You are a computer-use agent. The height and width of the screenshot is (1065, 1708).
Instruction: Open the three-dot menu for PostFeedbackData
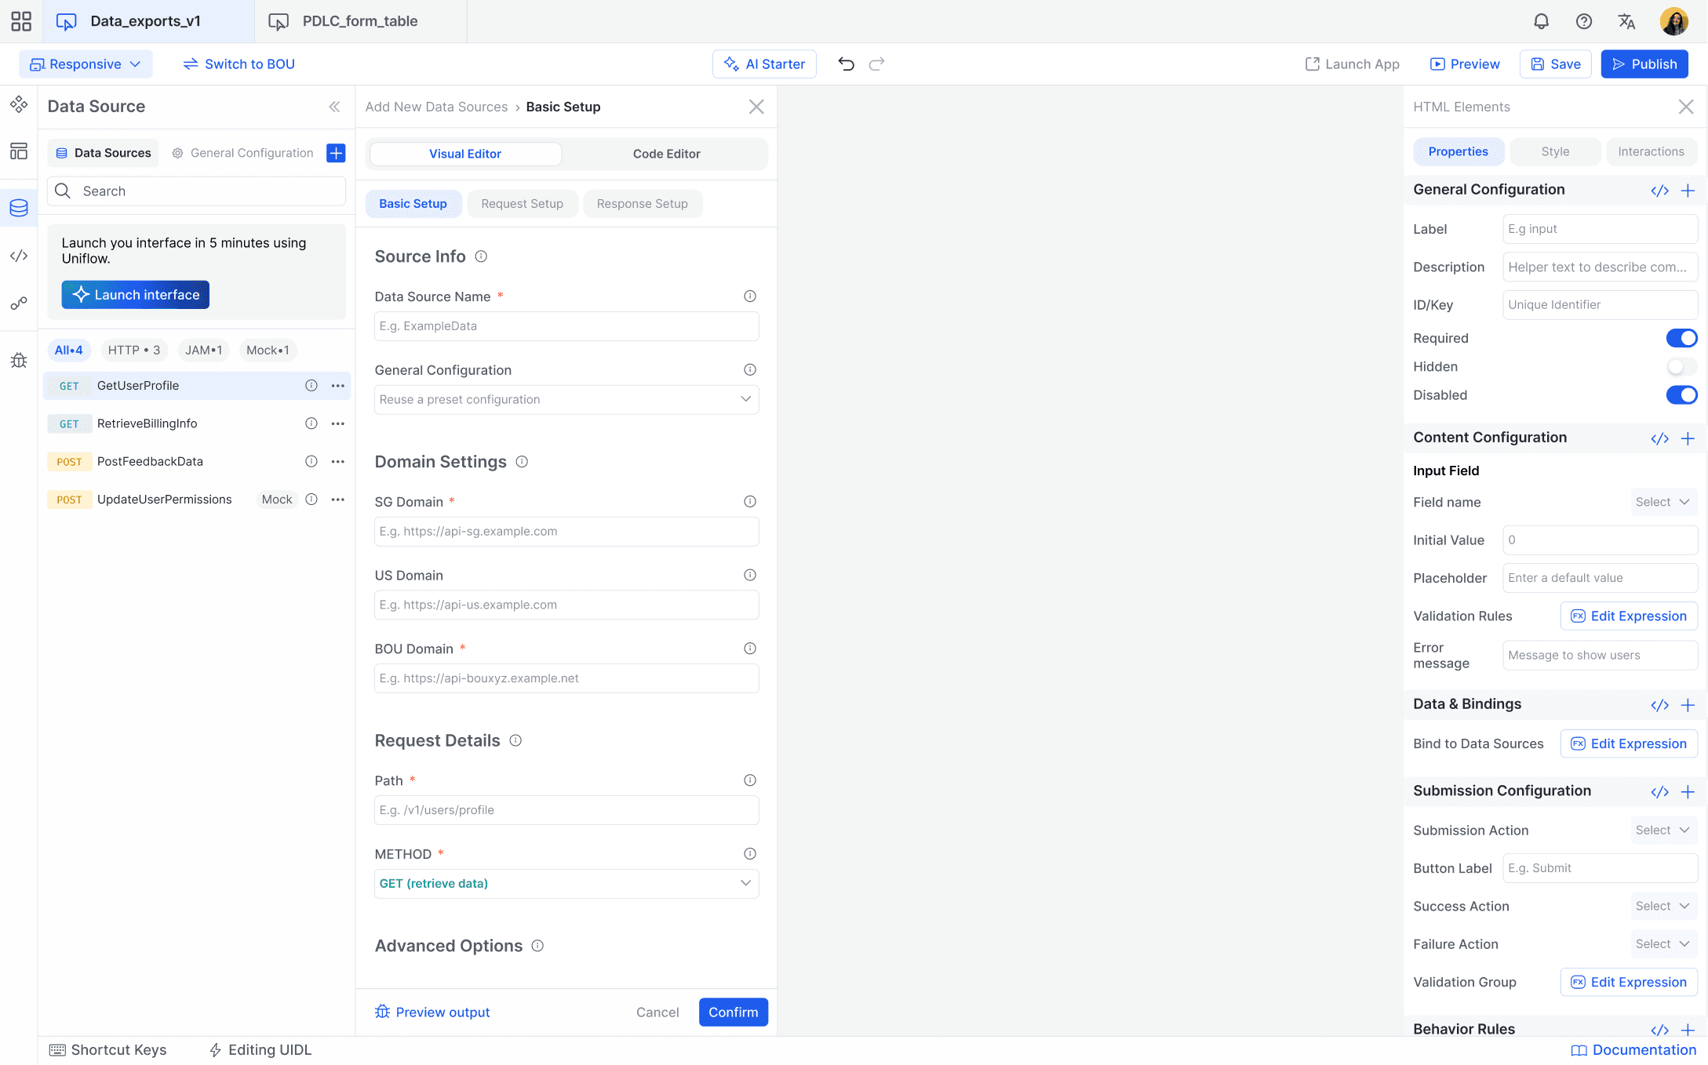pyautogui.click(x=338, y=461)
